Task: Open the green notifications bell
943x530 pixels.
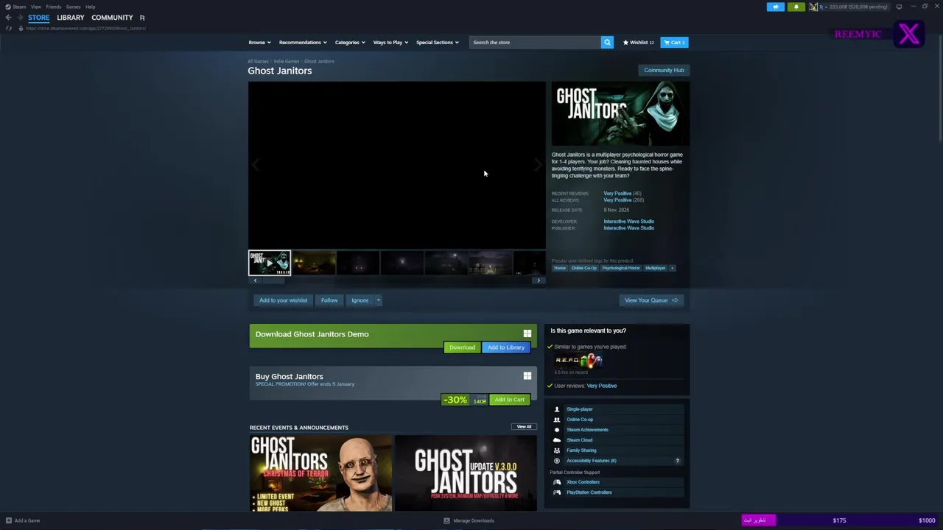Action: [x=796, y=7]
